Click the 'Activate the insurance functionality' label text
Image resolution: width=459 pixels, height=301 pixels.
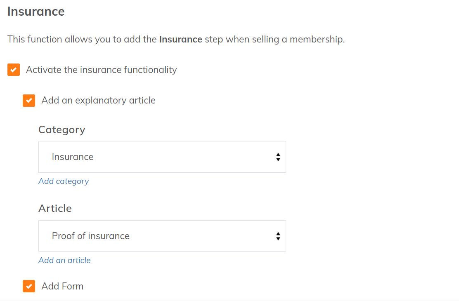click(x=101, y=70)
